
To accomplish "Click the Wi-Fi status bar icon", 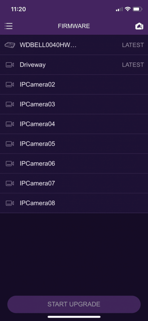I will pos(128,9).
